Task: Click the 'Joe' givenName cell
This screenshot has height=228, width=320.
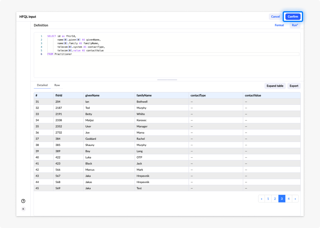Action: pyautogui.click(x=109, y=133)
